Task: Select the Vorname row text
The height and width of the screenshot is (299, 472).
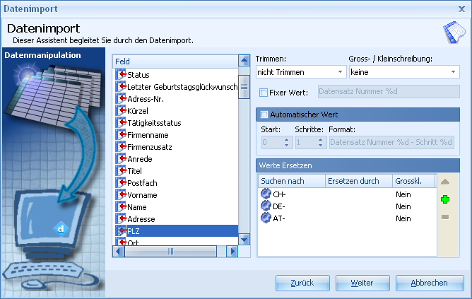Action: tap(142, 195)
